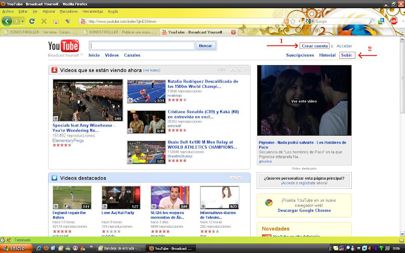Open the Marcadores menu

68,11
